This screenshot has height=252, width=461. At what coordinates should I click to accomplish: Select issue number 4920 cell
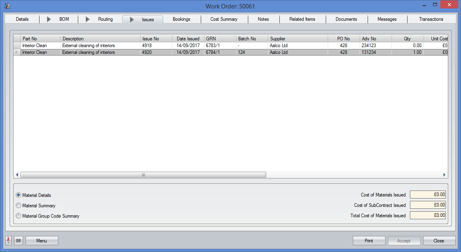pyautogui.click(x=156, y=52)
